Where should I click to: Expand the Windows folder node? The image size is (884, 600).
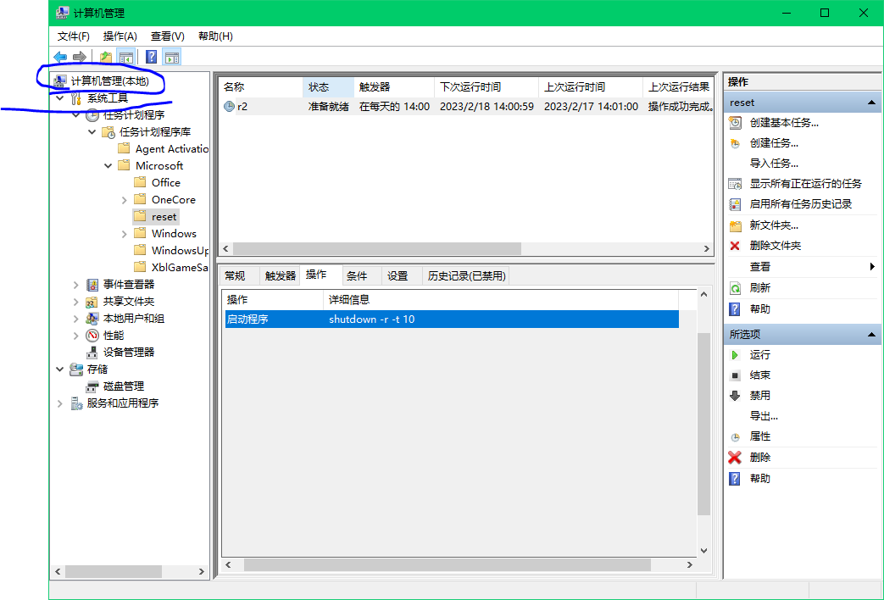pos(125,234)
